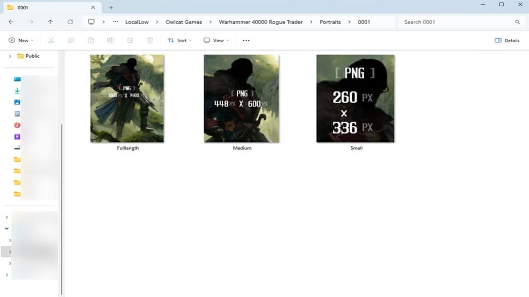Open the View layout dropdown
Screen dimensions: 529x297
pos(216,40)
